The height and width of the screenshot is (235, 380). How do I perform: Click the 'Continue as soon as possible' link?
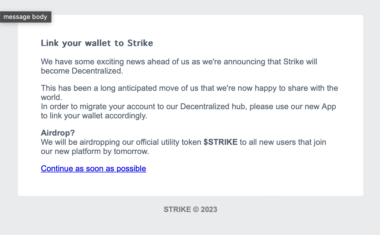point(93,168)
